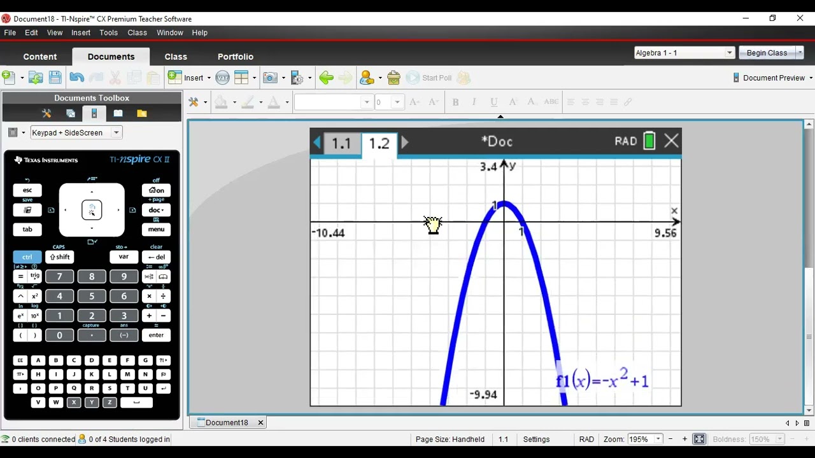Image resolution: width=815 pixels, height=458 pixels.
Task: Click the New Document icon
Action: pos(8,78)
